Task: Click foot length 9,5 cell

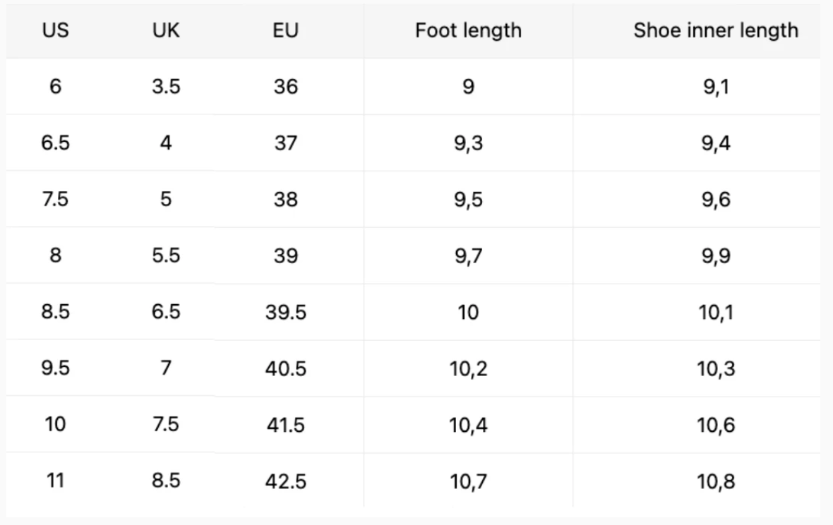Action: tap(468, 200)
